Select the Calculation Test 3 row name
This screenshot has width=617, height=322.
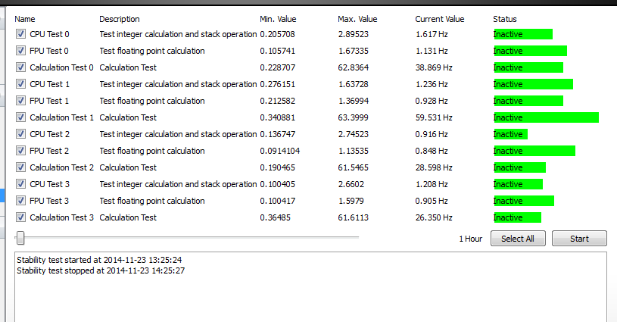coord(62,217)
